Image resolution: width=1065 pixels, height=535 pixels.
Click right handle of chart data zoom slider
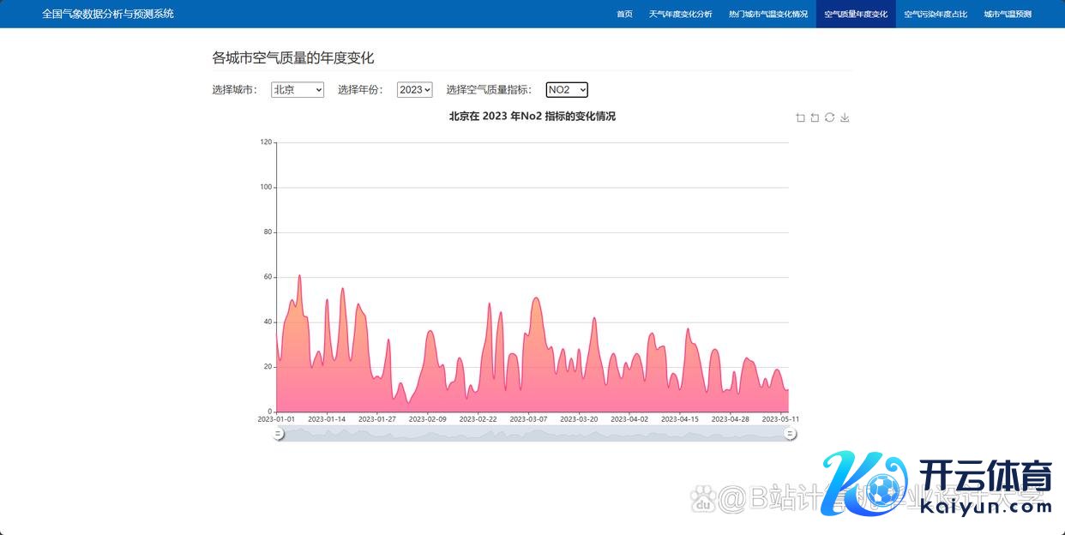pyautogui.click(x=791, y=434)
